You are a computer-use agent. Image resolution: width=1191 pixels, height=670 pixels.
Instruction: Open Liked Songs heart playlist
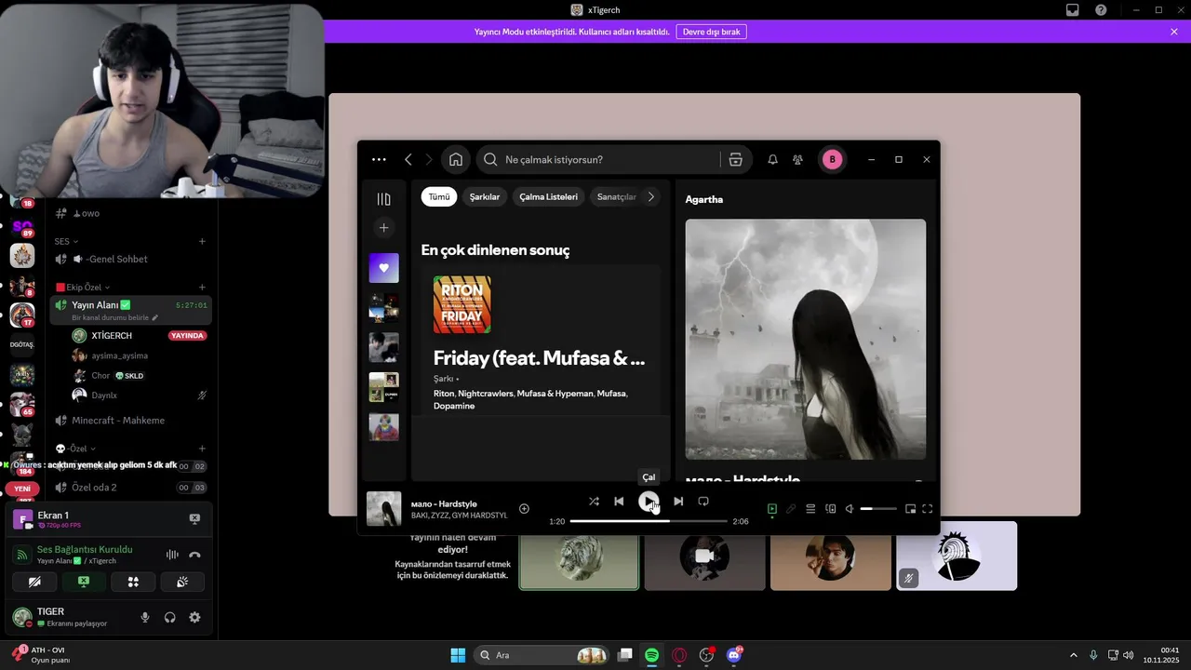tap(383, 268)
